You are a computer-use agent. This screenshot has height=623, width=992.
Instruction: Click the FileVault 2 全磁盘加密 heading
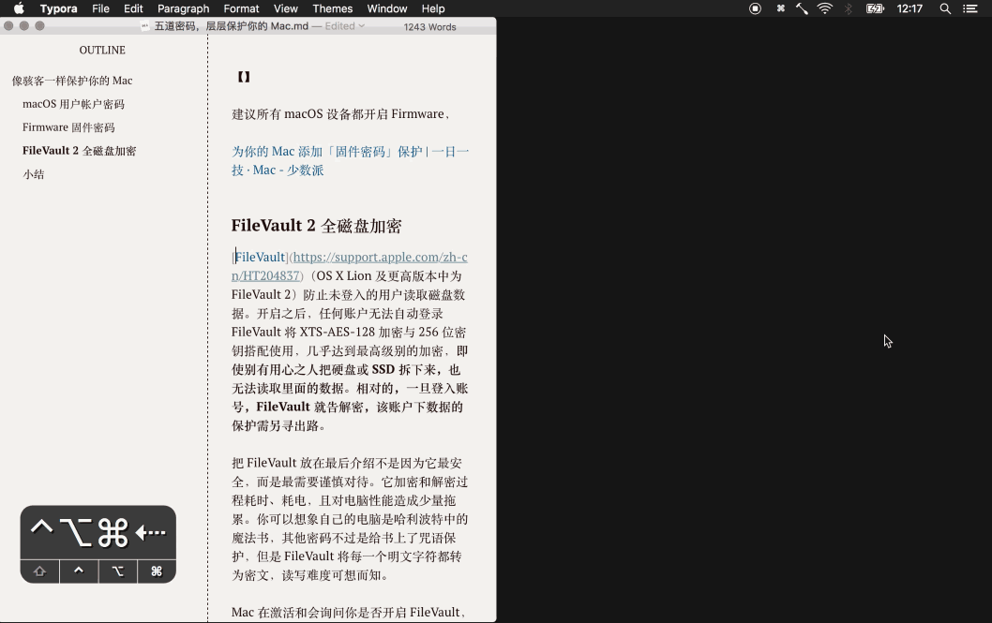click(316, 226)
